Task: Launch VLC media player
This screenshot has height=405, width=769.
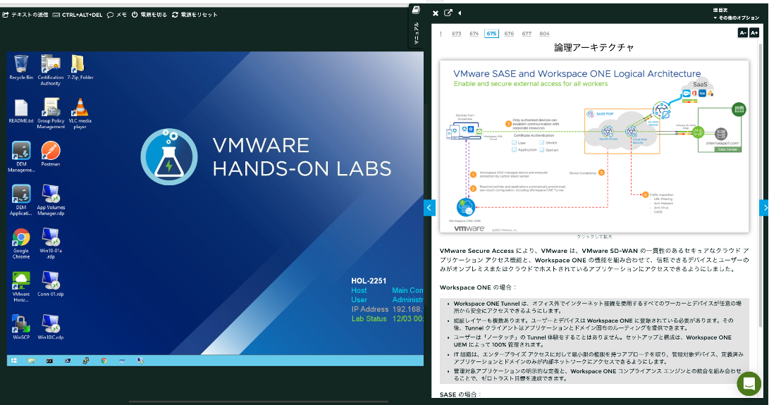Action: click(80, 113)
